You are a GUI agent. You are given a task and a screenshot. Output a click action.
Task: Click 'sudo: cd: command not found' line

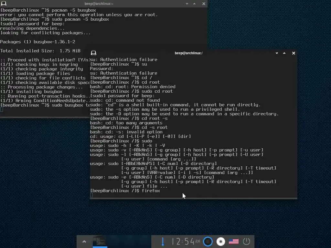pyautogui.click(x=125, y=100)
